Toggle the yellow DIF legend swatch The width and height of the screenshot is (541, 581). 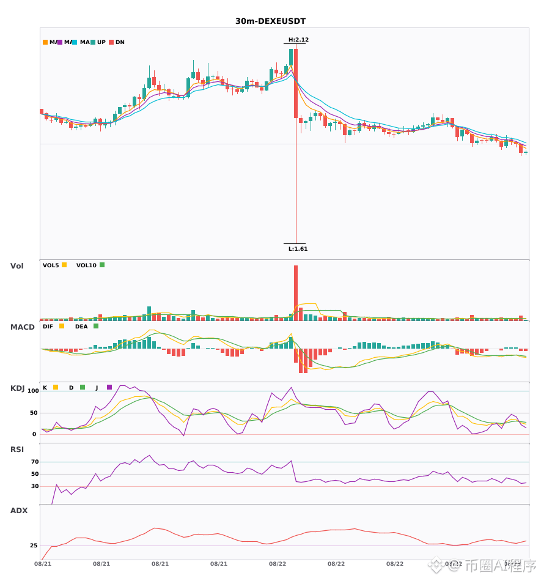[x=62, y=326]
